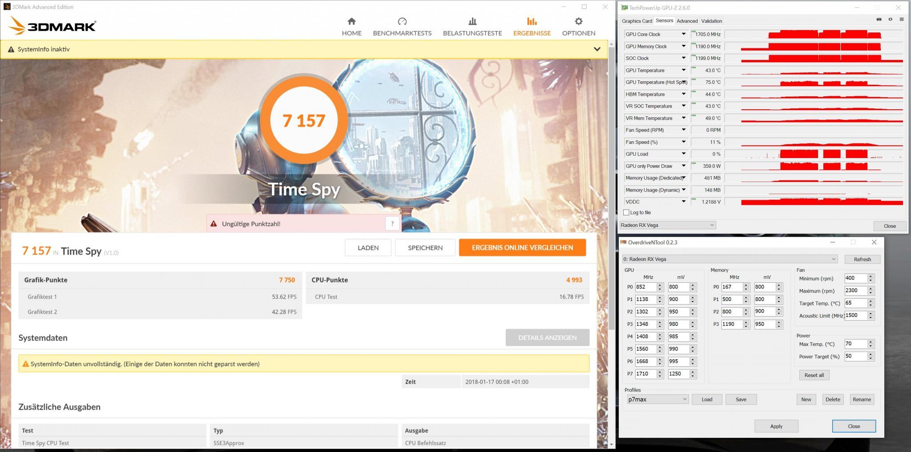Click the OverdriveNTool title bar icon
Image resolution: width=911 pixels, height=452 pixels.
623,242
